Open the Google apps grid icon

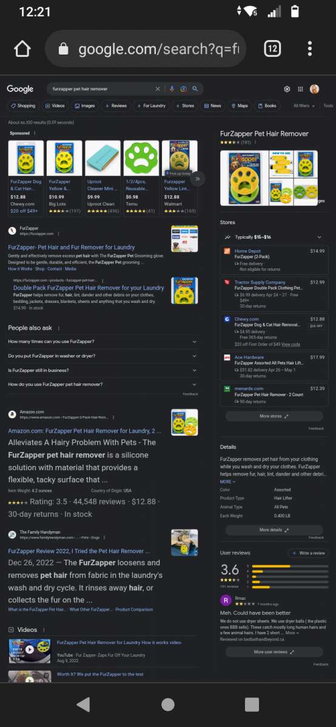[300, 89]
